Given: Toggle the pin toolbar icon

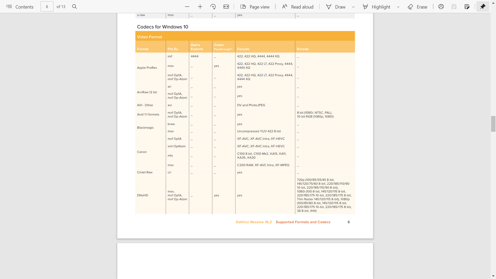Looking at the screenshot, I should pyautogui.click(x=483, y=7).
